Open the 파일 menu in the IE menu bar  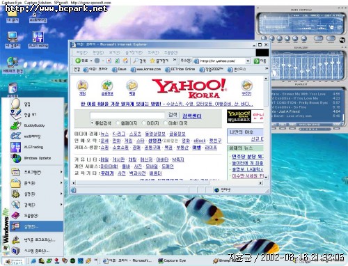(82, 52)
